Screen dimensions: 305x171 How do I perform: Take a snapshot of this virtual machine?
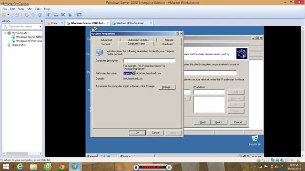tap(27, 15)
